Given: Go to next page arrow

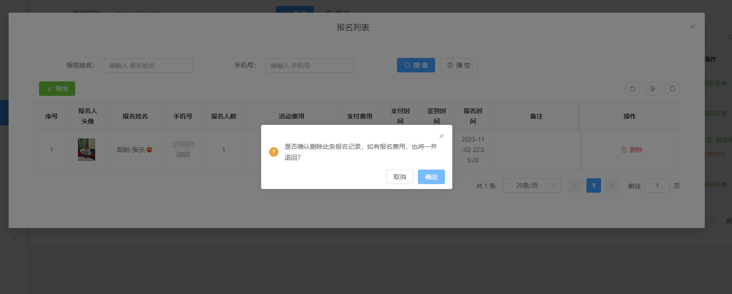Looking at the screenshot, I should 611,185.
